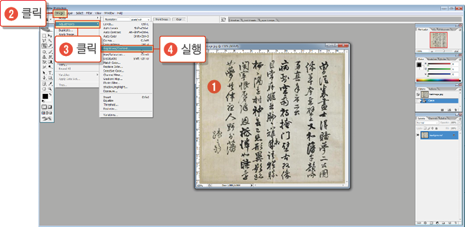The height and width of the screenshot is (227, 465).
Task: Select the Move tool
Action: [50, 35]
